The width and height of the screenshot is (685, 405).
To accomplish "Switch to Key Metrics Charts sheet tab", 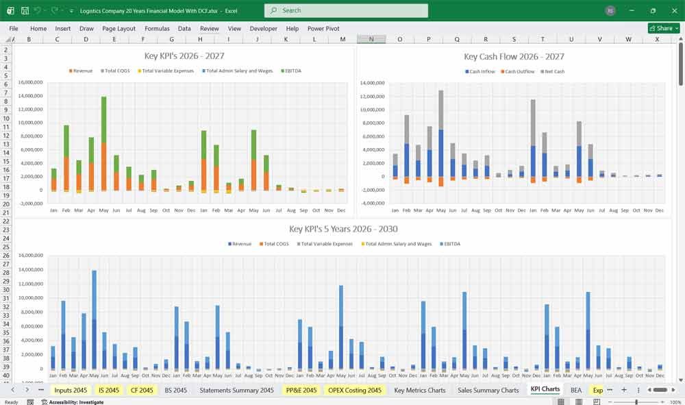I will pyautogui.click(x=420, y=390).
